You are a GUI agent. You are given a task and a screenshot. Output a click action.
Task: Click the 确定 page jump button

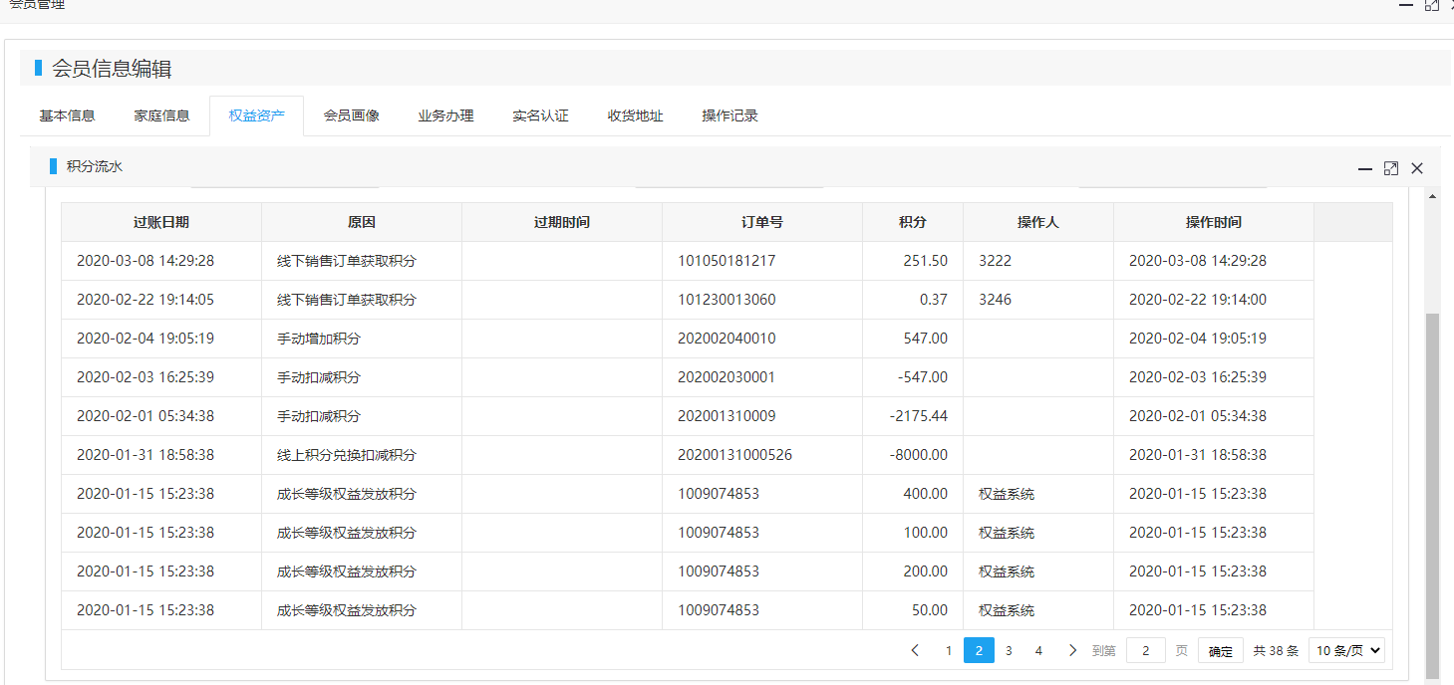(1220, 651)
